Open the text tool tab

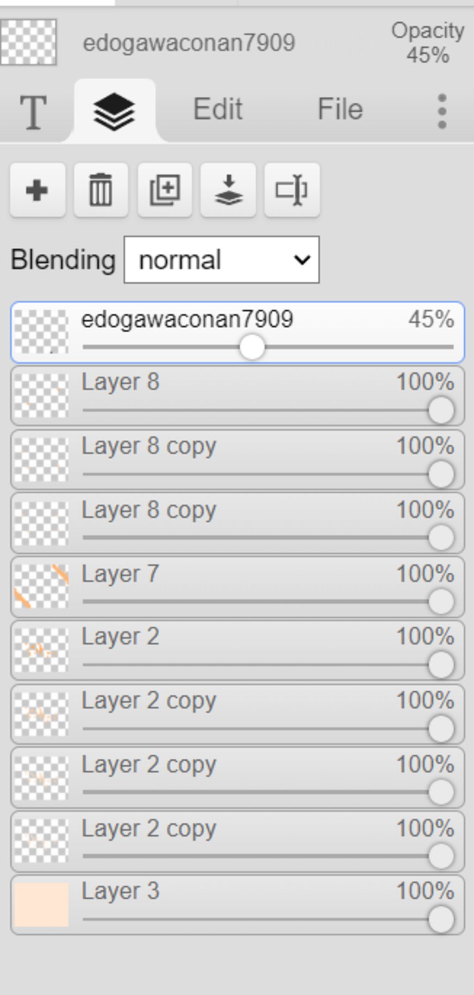[x=33, y=112]
